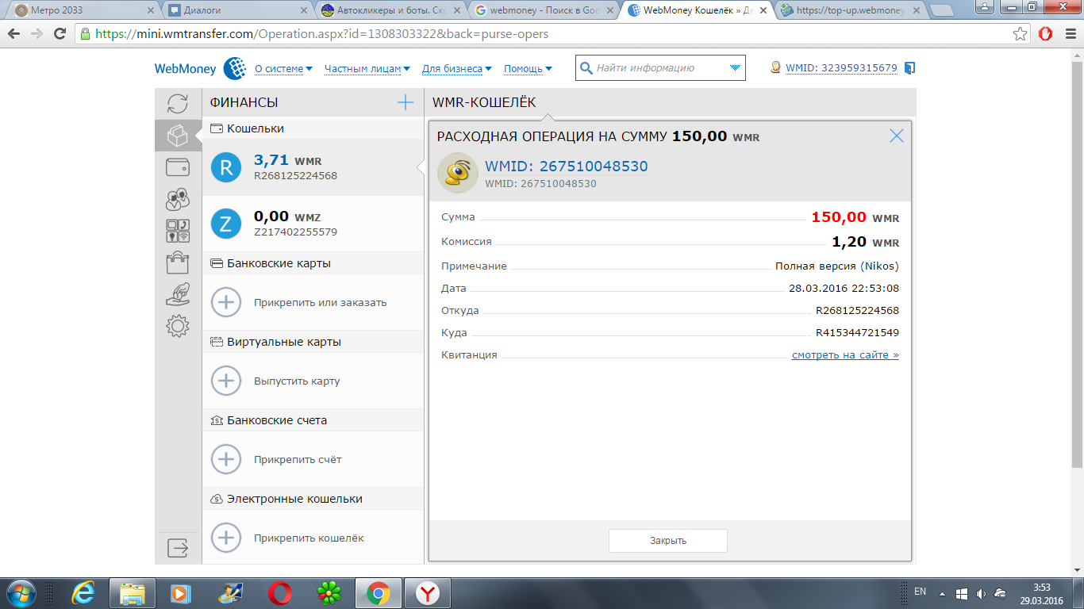Select wallet number R268125224568 in wallet list
The height and width of the screenshot is (609, 1084).
(x=295, y=175)
